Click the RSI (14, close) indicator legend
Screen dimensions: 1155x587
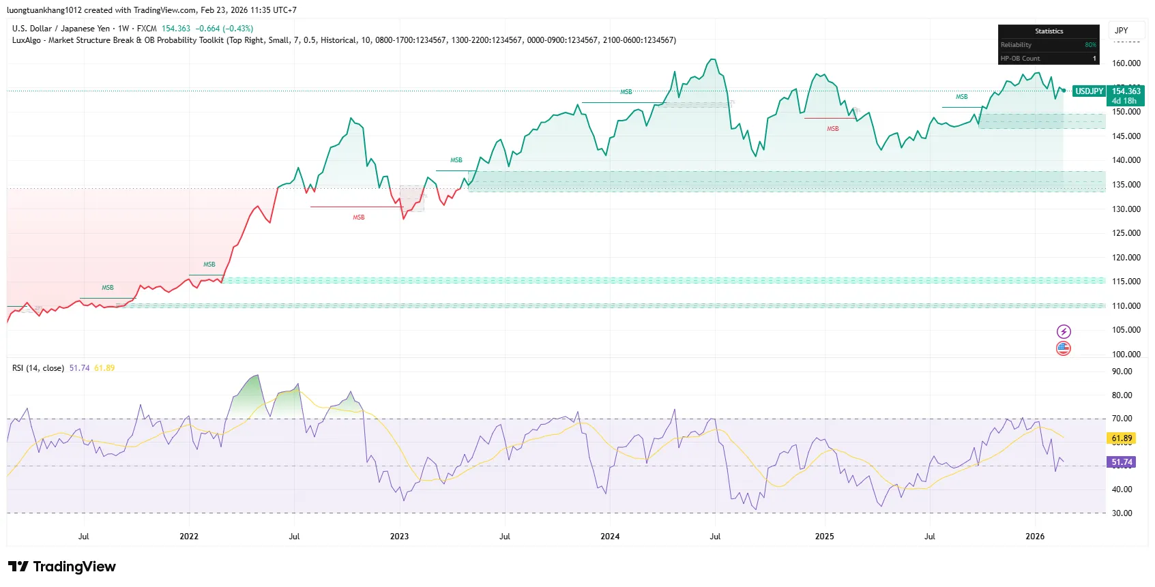point(38,368)
